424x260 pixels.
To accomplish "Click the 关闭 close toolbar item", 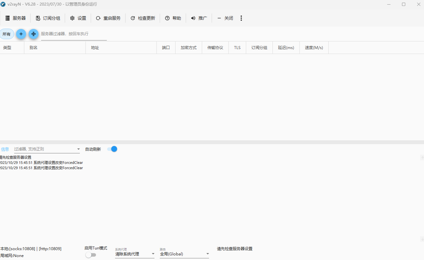I will pos(225,18).
